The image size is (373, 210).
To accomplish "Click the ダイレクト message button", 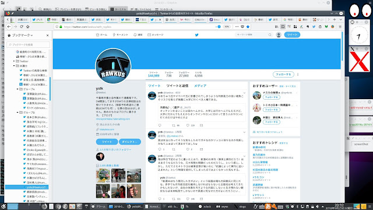I will (130, 142).
